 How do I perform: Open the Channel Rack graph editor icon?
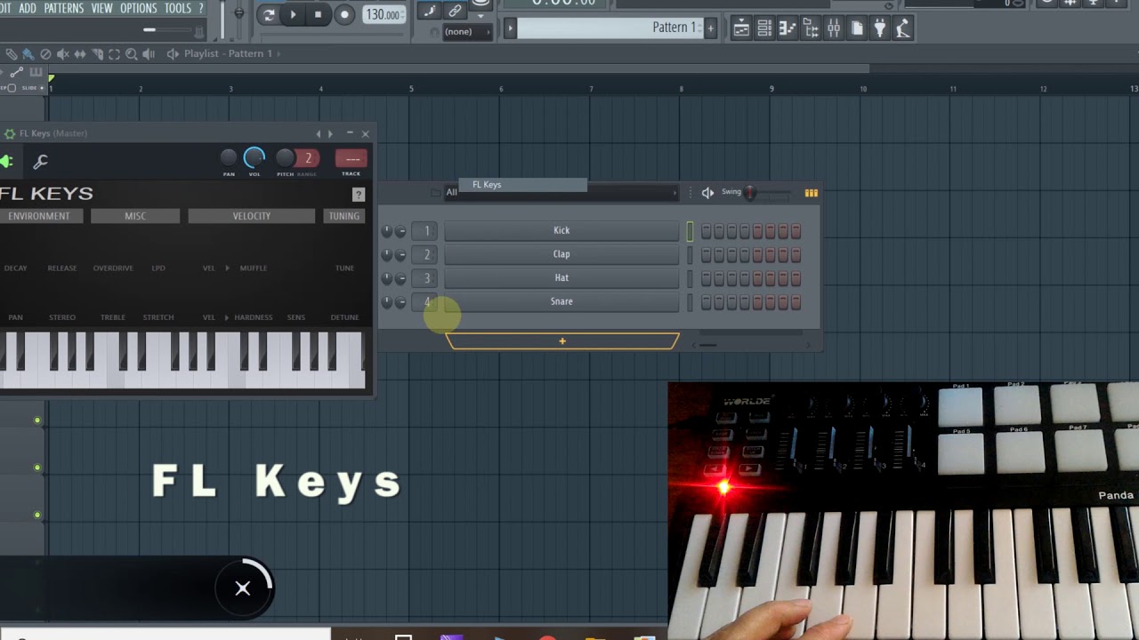(811, 193)
